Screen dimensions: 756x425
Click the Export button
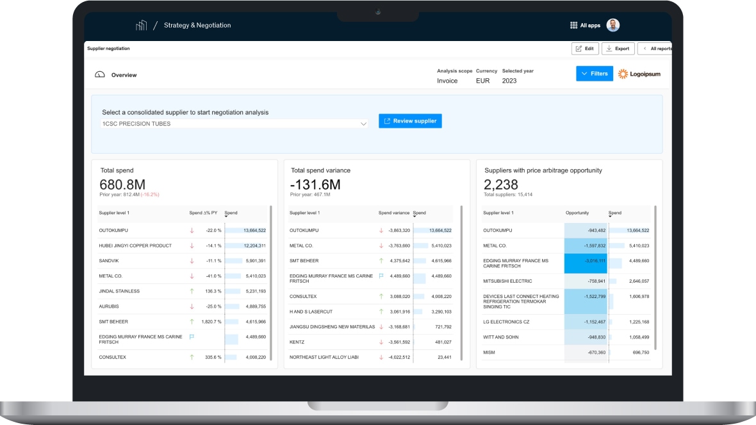point(618,49)
